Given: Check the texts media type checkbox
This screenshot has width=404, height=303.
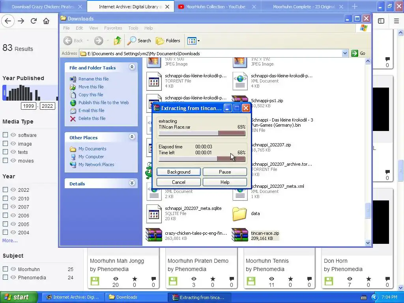Looking at the screenshot, I should (x=5, y=152).
